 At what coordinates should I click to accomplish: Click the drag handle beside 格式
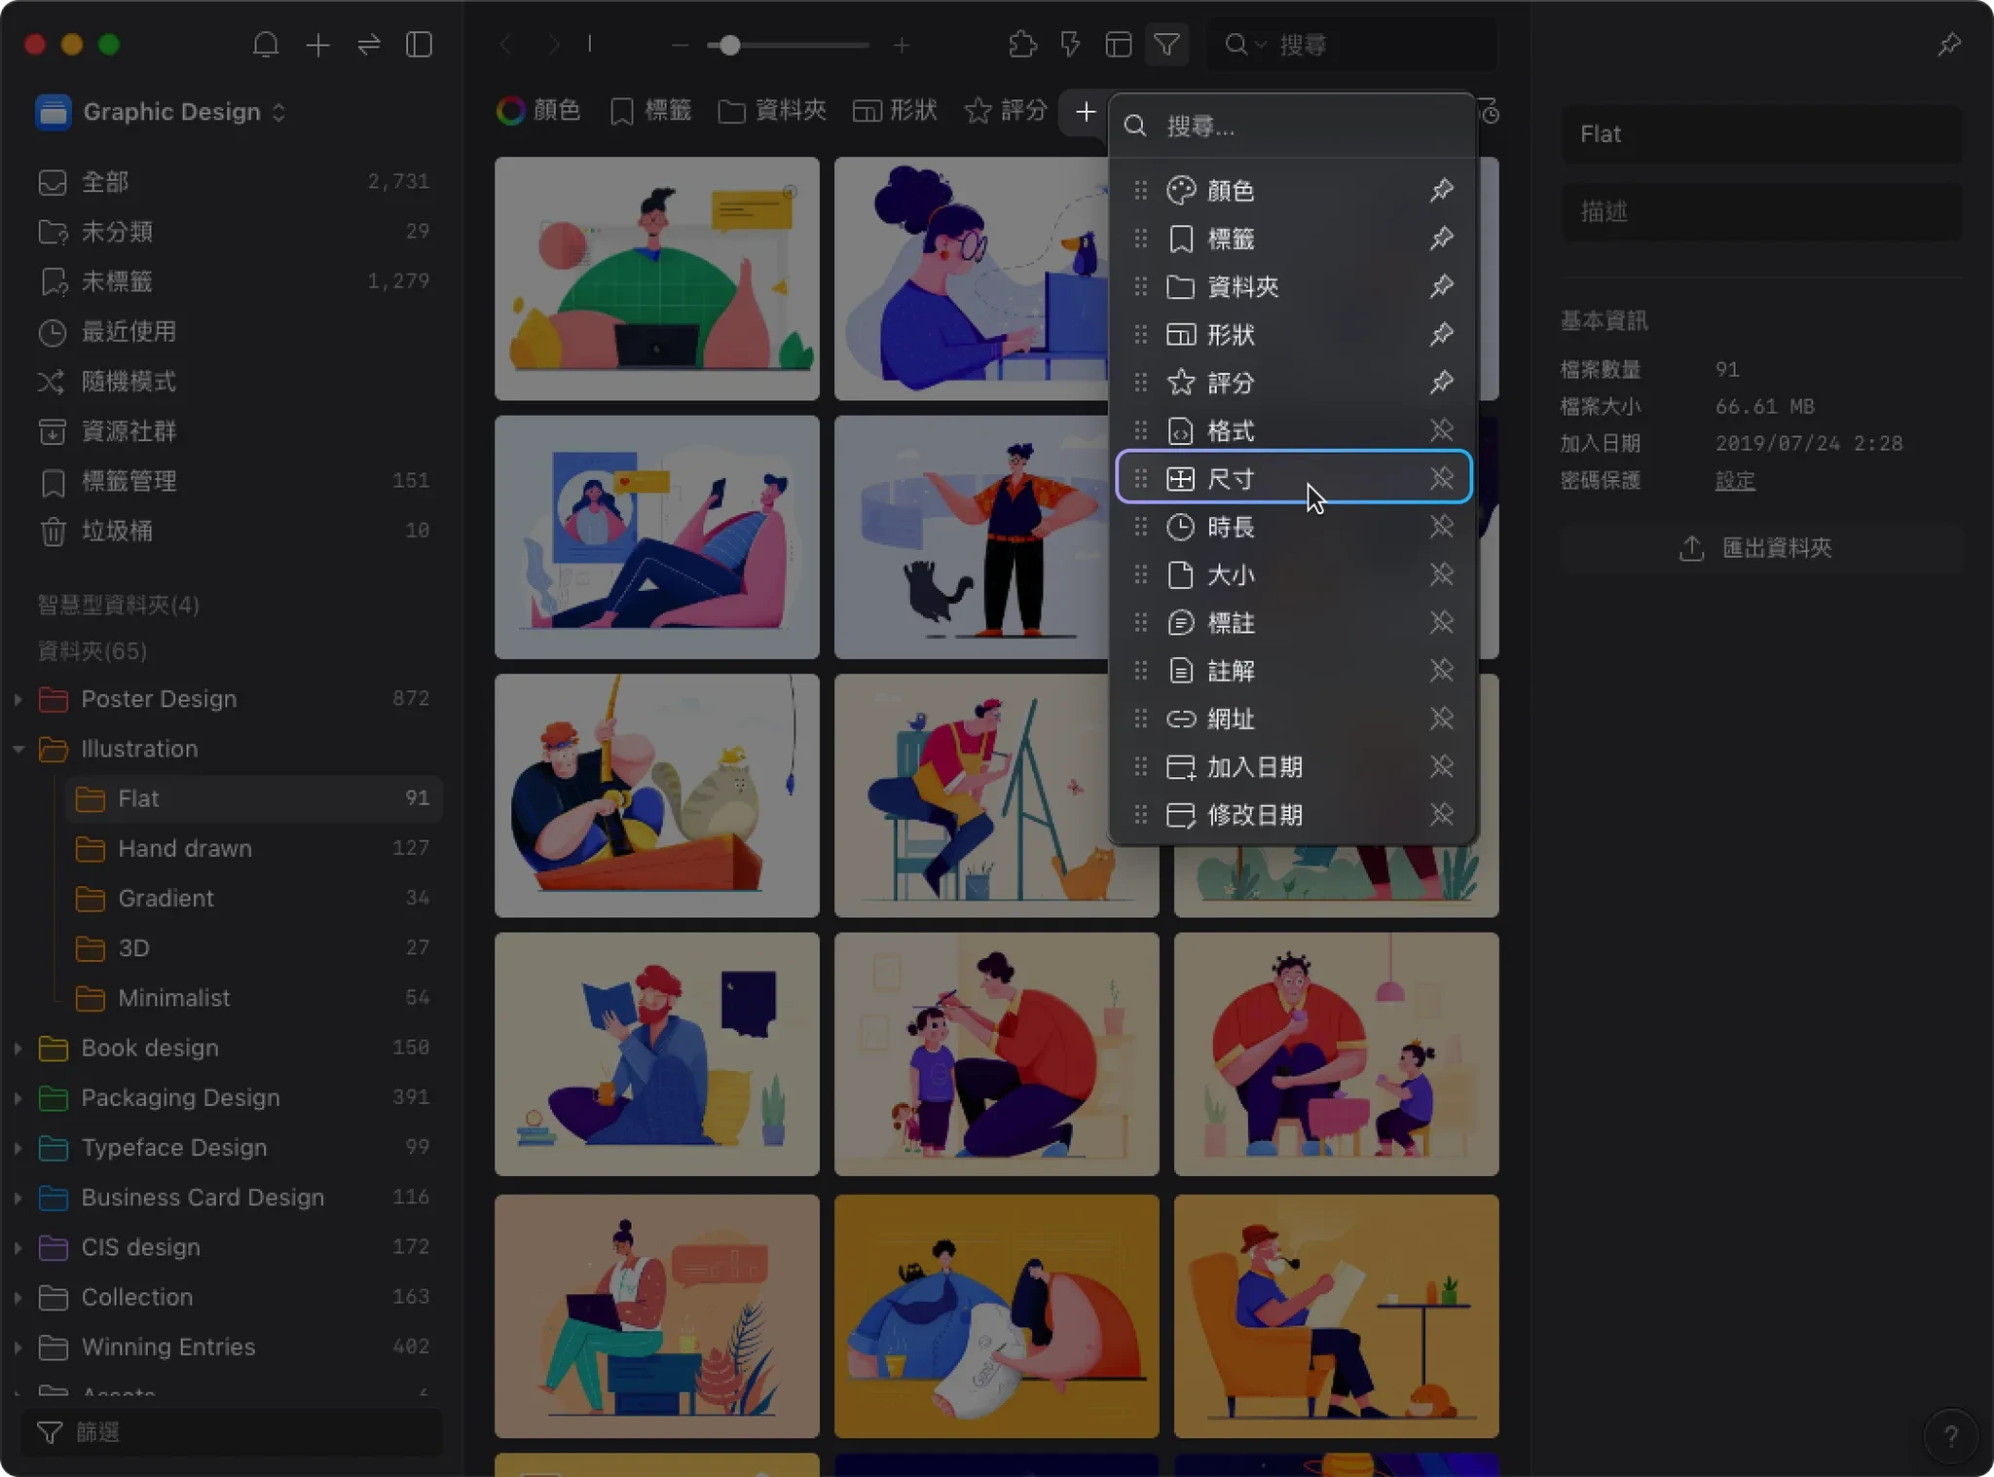(x=1141, y=430)
